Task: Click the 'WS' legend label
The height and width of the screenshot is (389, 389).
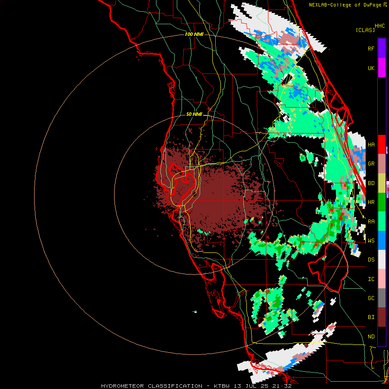Action: [x=371, y=241]
